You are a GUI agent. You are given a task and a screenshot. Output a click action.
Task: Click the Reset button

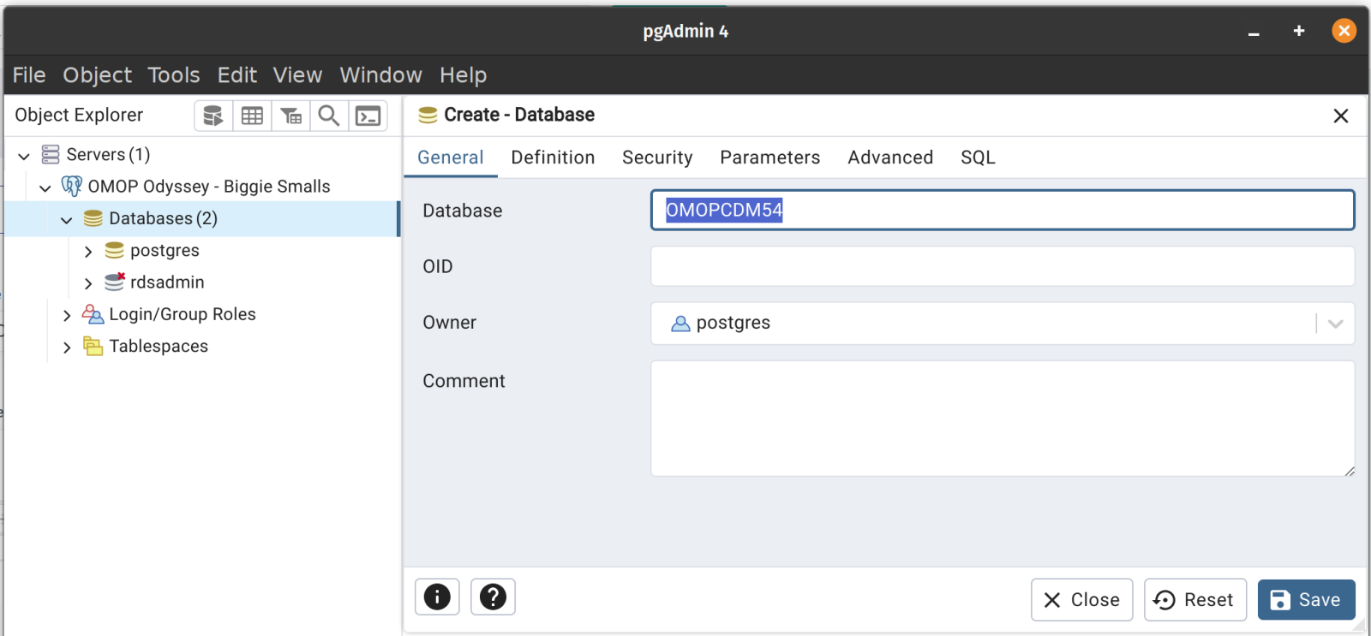1195,600
